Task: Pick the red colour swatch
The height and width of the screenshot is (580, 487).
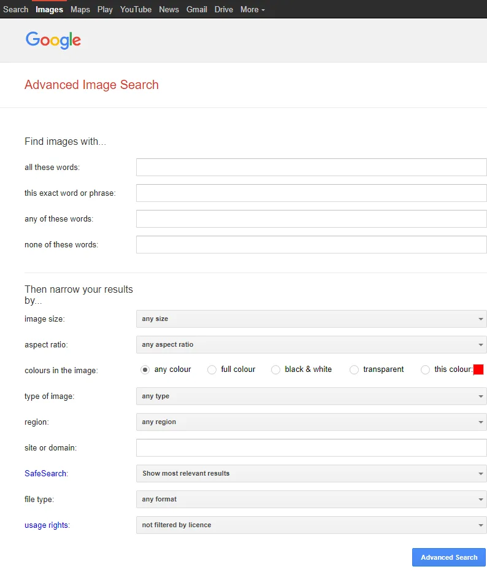Action: tap(478, 369)
